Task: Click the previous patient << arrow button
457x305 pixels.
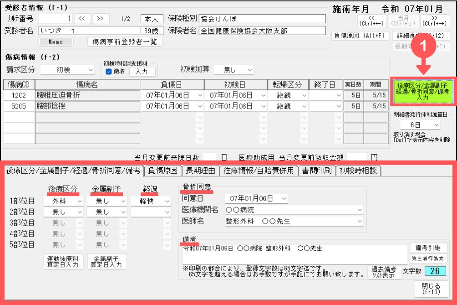Action: 81,19
